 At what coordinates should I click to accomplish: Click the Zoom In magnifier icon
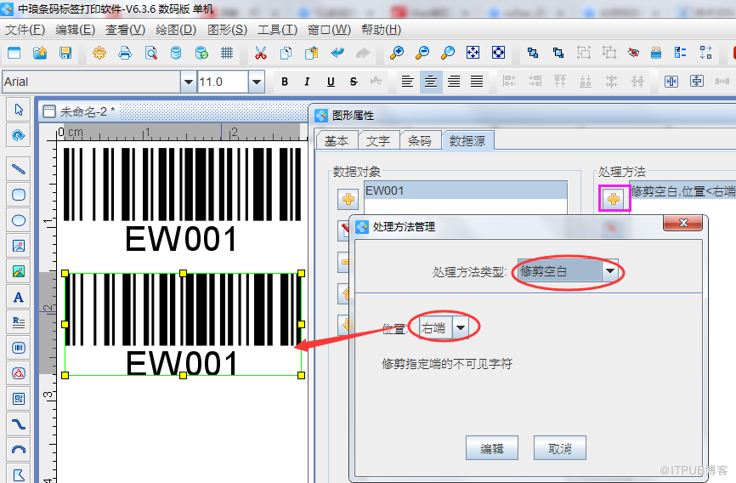(397, 53)
